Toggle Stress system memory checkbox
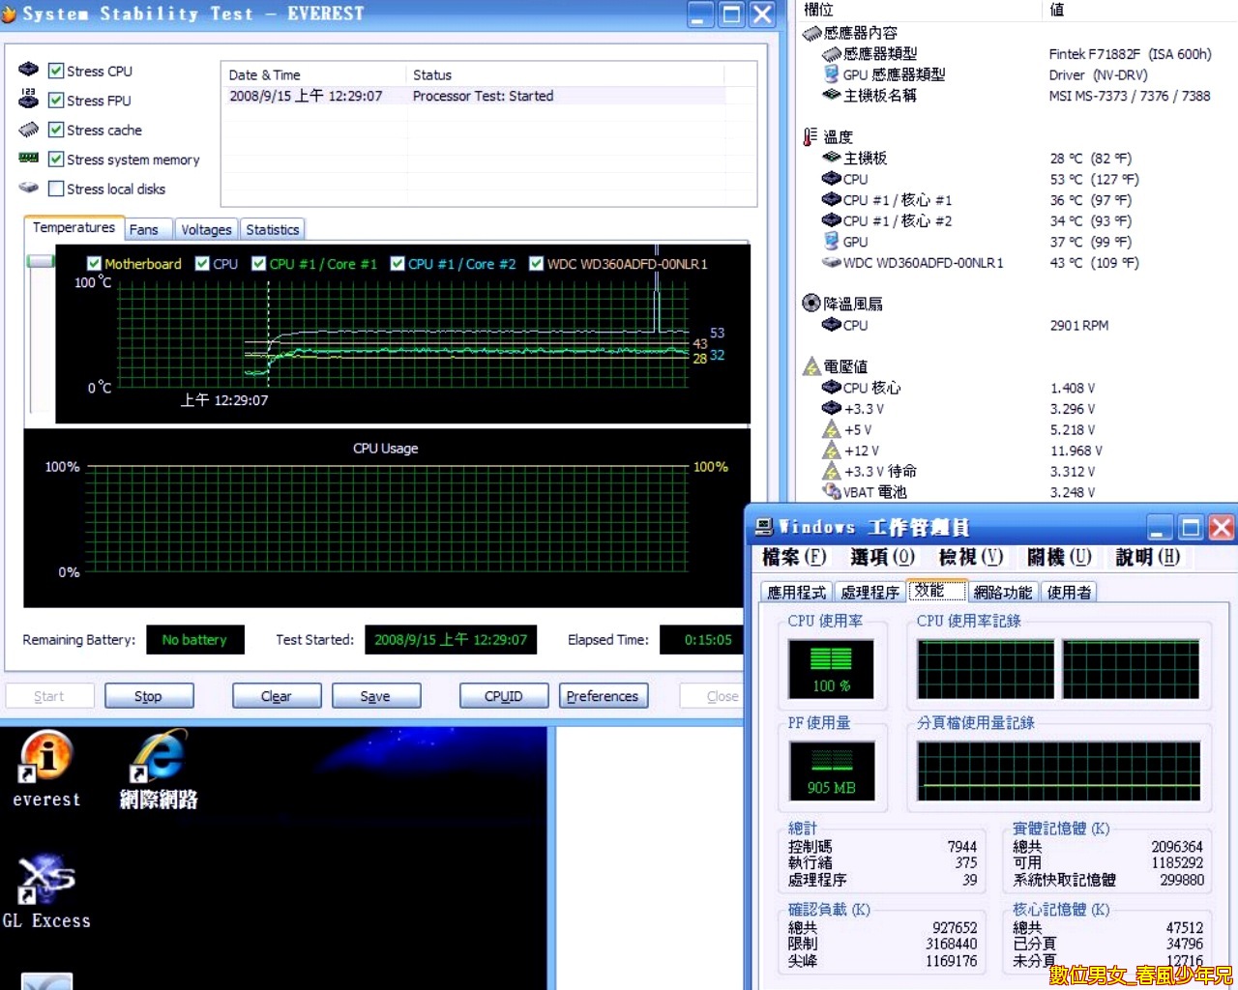1238x990 pixels. click(x=56, y=160)
